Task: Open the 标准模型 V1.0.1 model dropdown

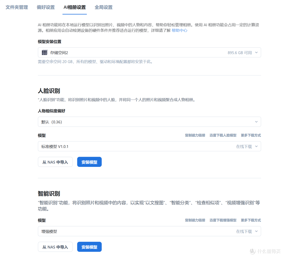Action: pyautogui.click(x=149, y=146)
